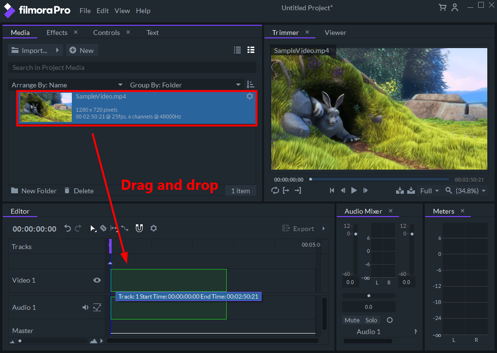Switch to the Viewer tab
Image resolution: width=497 pixels, height=353 pixels.
coord(335,33)
